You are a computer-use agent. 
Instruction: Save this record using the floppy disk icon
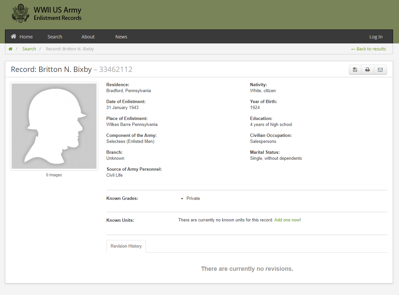coord(355,70)
